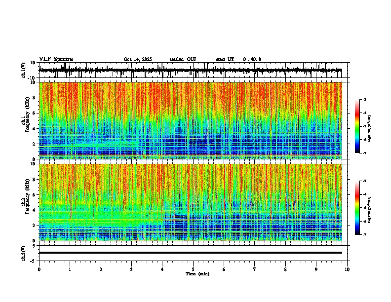Click inside the ch.2 spectrogram plot

pos(191,202)
